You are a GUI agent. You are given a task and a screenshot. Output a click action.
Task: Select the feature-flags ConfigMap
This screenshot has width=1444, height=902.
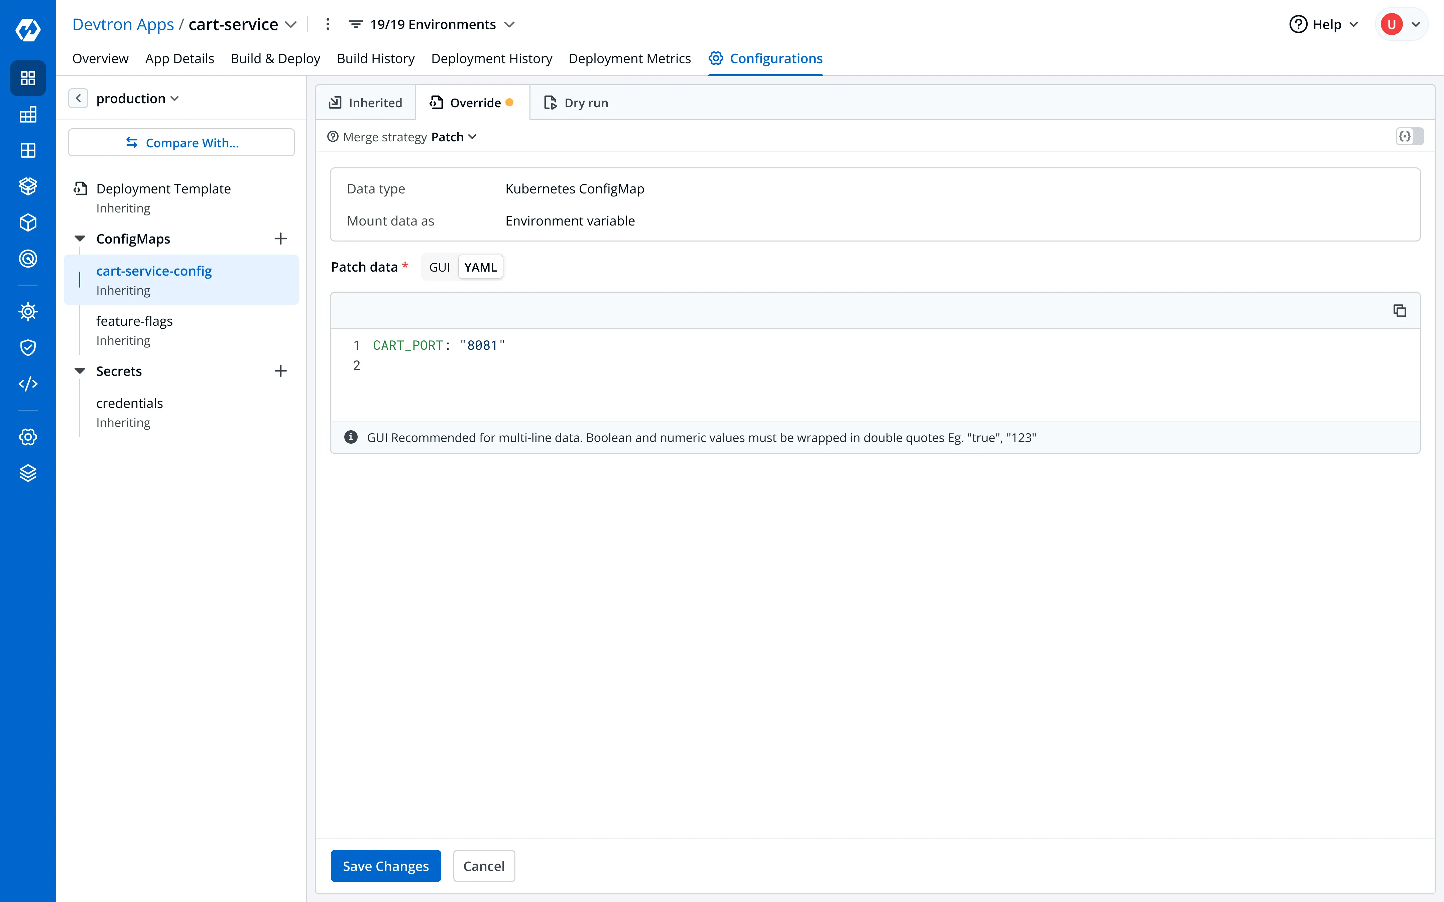coord(182,330)
